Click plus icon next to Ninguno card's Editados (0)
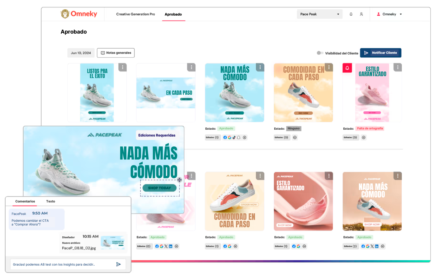The height and width of the screenshot is (278, 439). [x=295, y=137]
